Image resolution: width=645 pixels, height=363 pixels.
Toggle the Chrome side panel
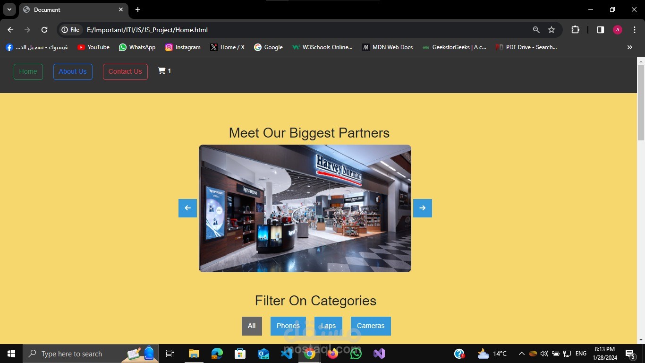601,30
